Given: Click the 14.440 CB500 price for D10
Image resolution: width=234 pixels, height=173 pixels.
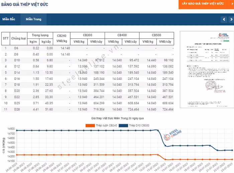Looking at the screenshot, I should click(x=151, y=60).
